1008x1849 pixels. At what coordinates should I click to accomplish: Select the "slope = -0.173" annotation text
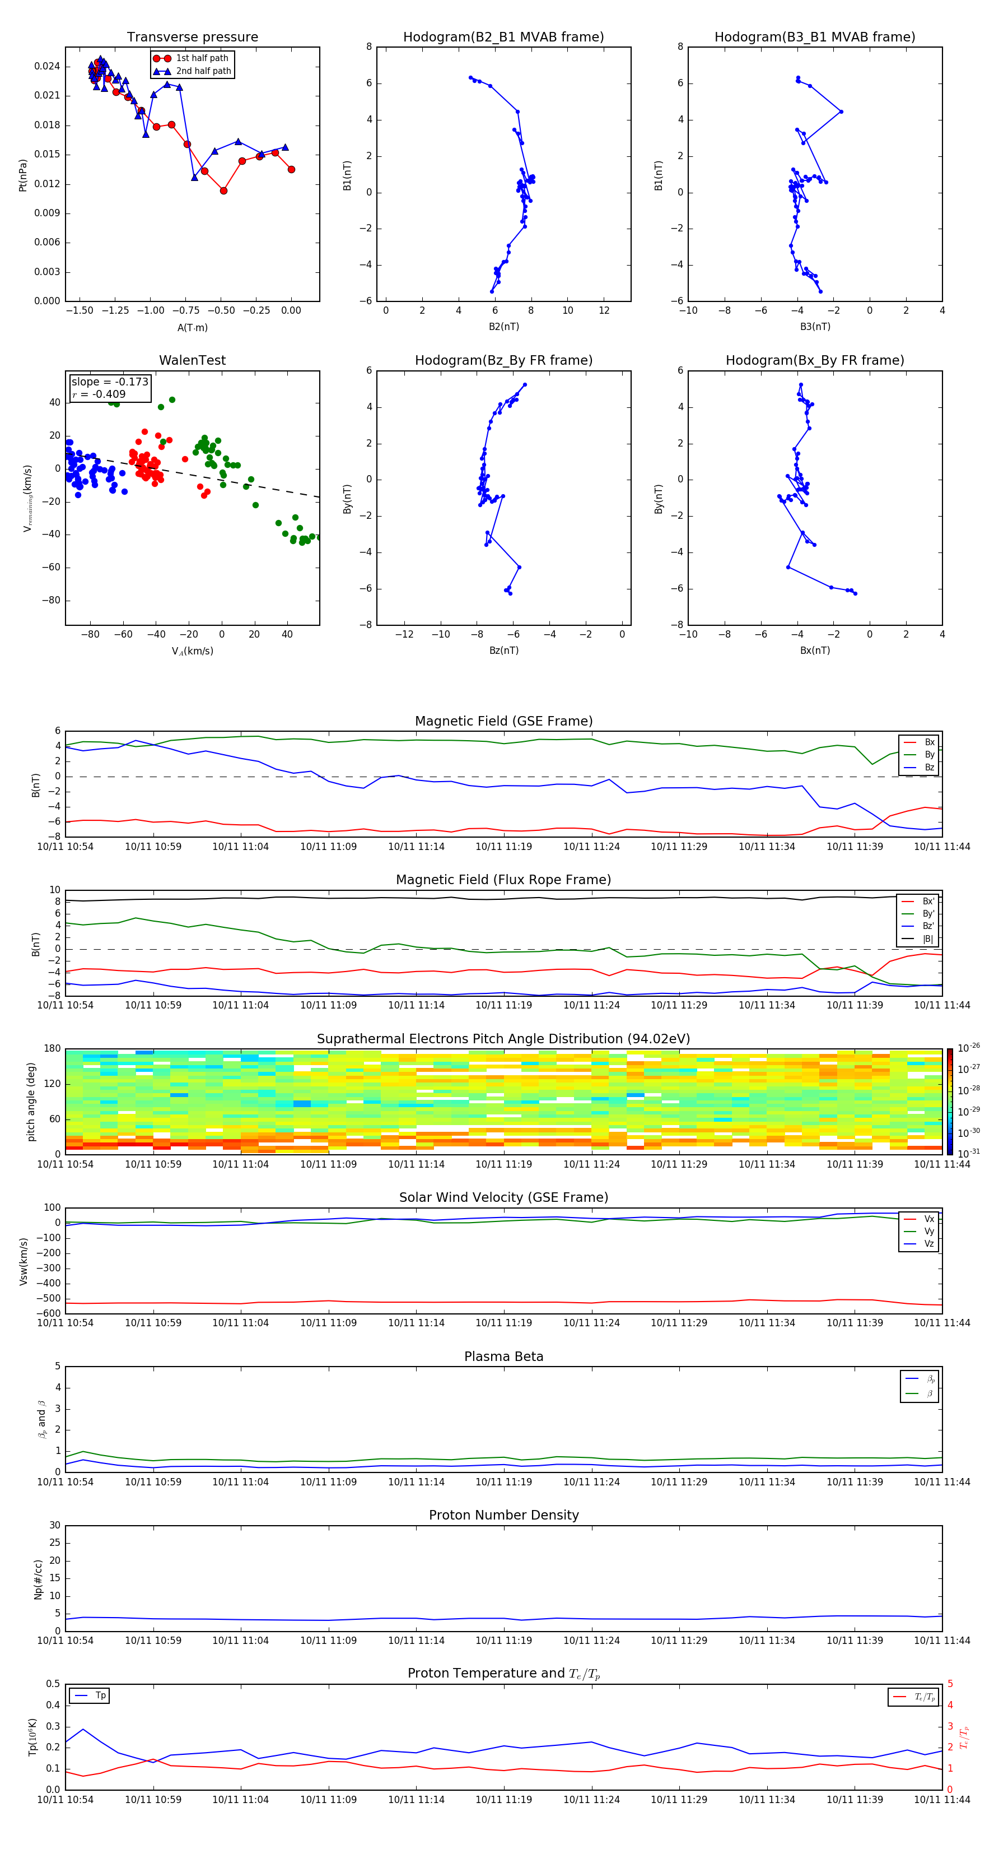(x=110, y=382)
